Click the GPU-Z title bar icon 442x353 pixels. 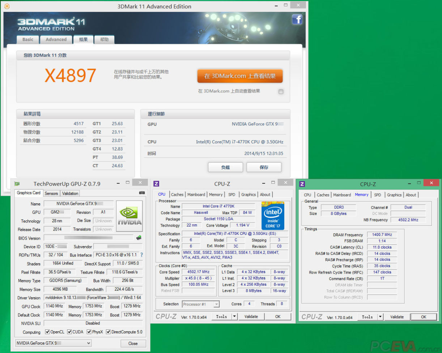[17, 184]
